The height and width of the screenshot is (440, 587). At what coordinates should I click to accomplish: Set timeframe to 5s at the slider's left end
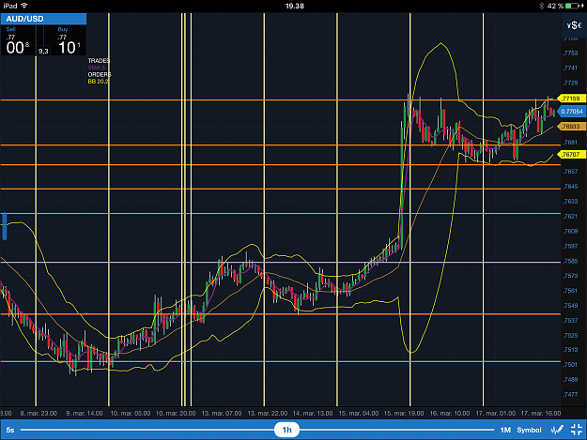pos(10,430)
